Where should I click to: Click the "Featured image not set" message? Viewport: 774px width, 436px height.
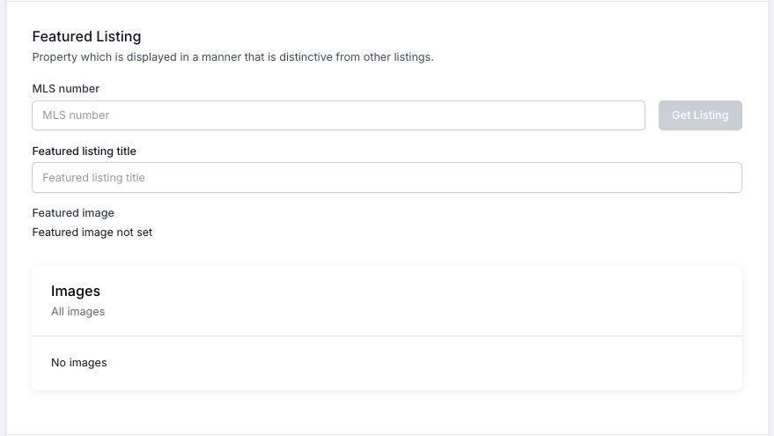(x=92, y=233)
